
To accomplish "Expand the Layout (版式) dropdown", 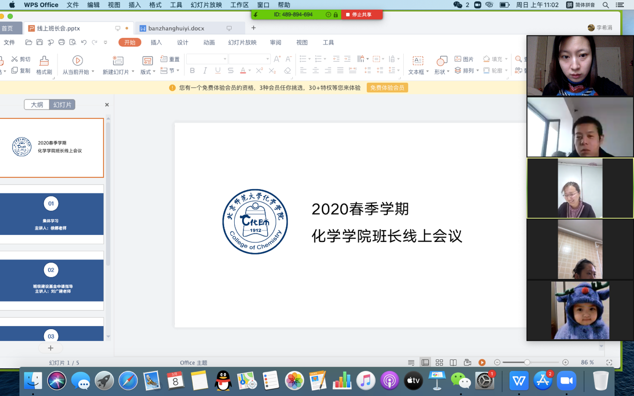I will (148, 71).
